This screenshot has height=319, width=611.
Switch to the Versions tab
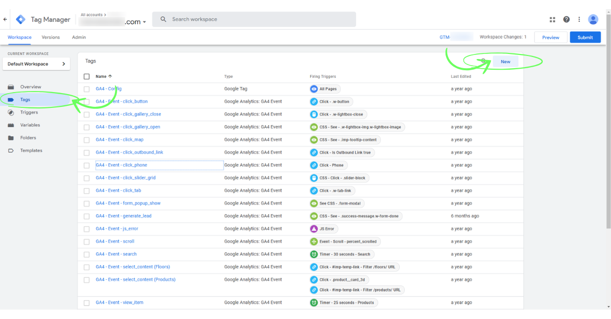click(51, 37)
